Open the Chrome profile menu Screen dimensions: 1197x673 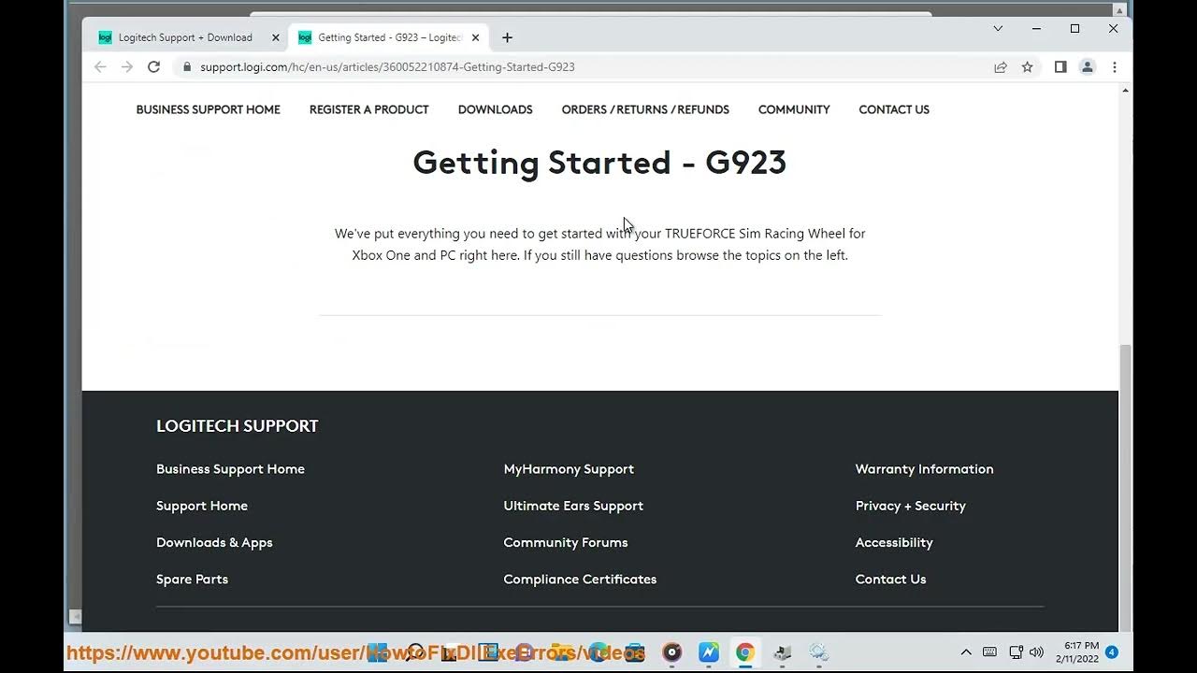pos(1088,67)
